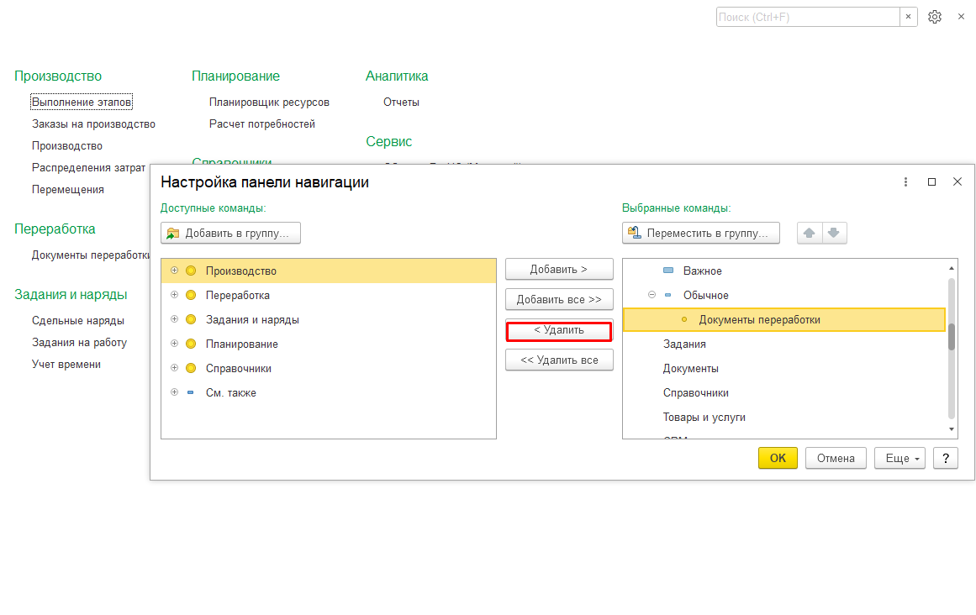Collapse the Обычное group

(x=652, y=295)
